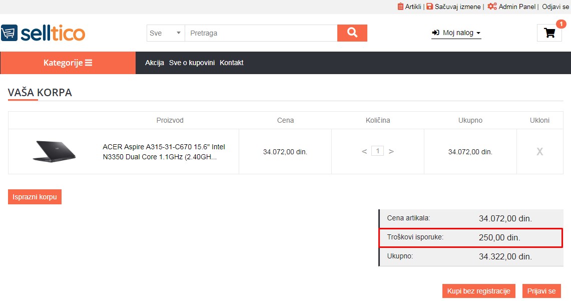
Task: Click the Isprazni korpu button
Action: coord(35,197)
